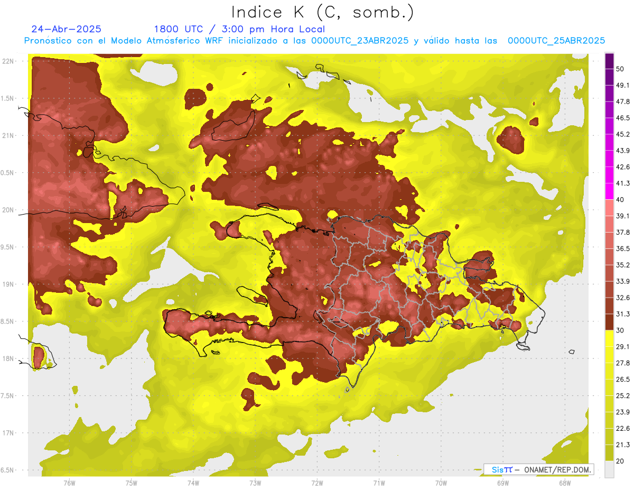Click the legend value '39.1'
634x490 pixels.
click(x=622, y=216)
